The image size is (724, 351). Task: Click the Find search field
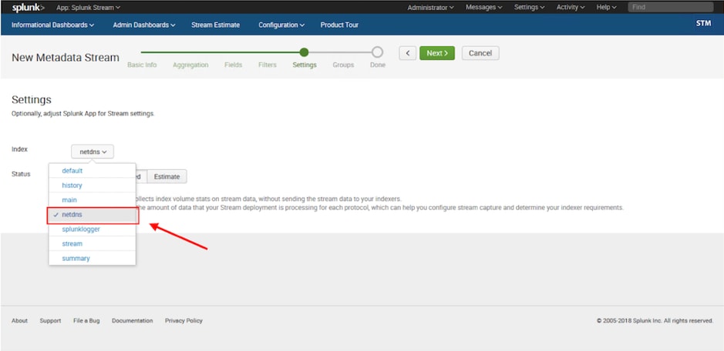[669, 7]
